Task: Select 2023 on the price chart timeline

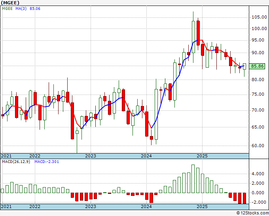Action: [x=91, y=156]
